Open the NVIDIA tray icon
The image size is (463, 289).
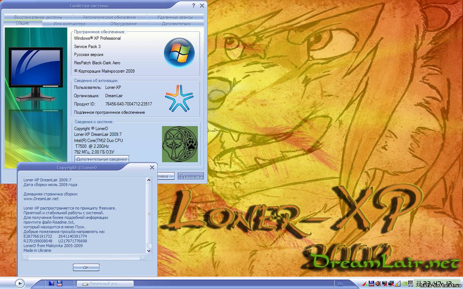[x=404, y=284]
